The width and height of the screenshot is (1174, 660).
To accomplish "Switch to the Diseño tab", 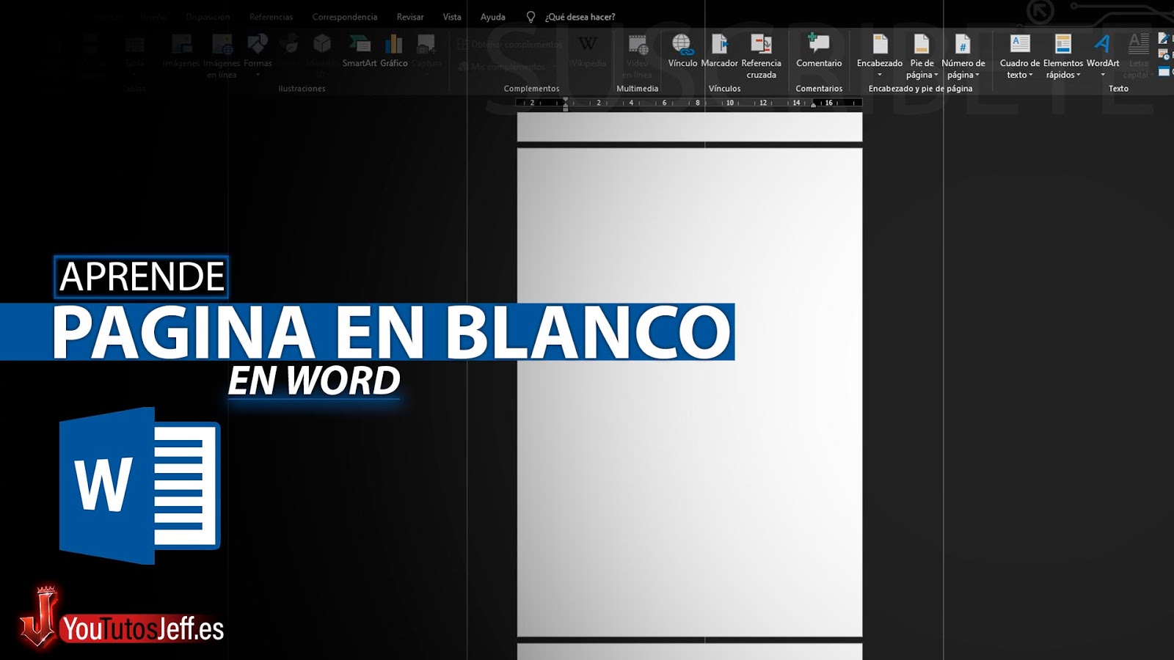I will [154, 17].
